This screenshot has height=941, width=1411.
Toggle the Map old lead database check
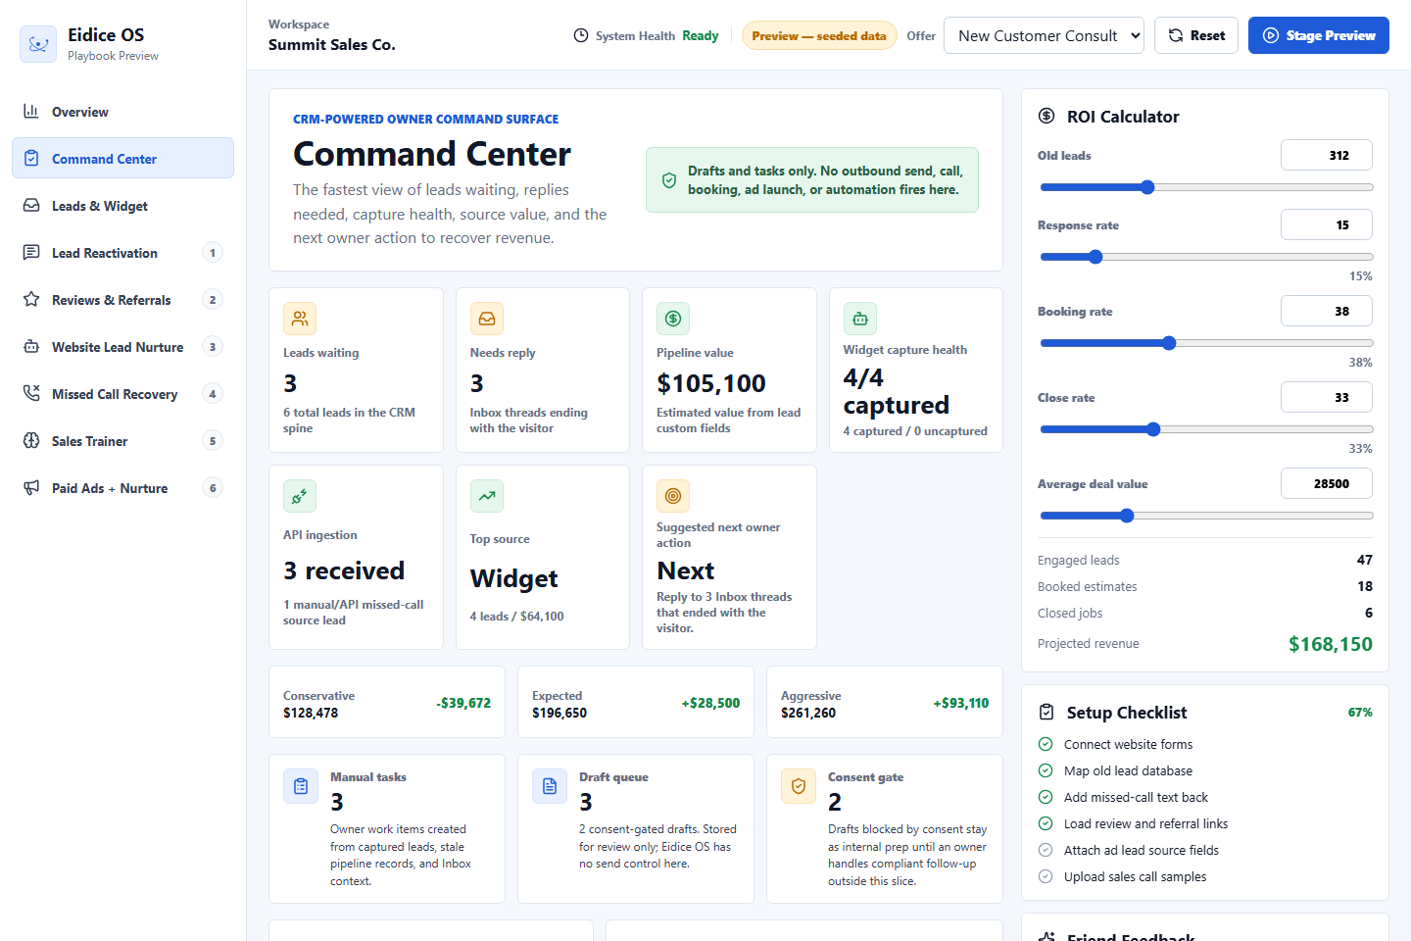[1046, 770]
